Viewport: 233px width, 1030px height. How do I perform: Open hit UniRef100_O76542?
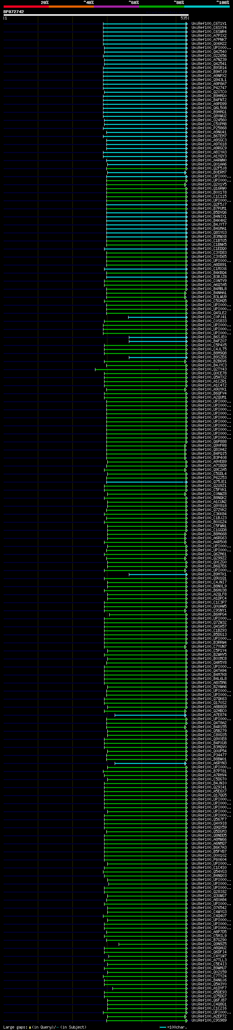click(209, 908)
